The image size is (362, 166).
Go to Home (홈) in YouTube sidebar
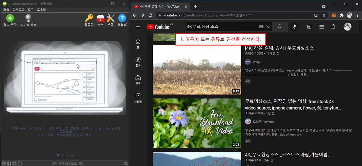(138, 44)
